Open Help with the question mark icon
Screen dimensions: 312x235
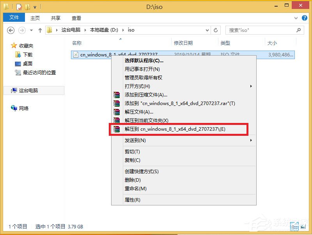(305, 18)
